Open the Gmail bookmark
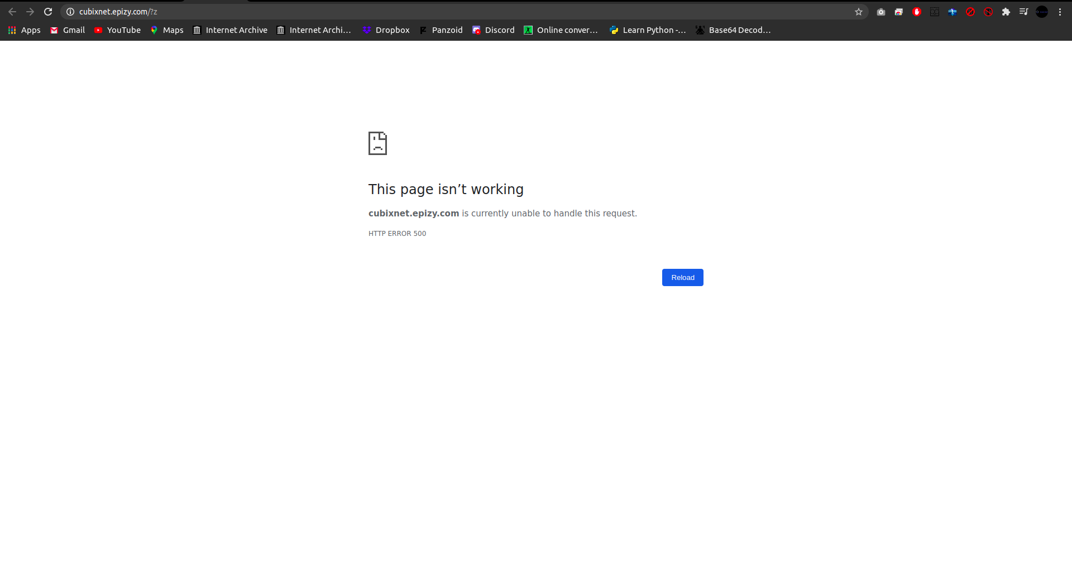 (x=66, y=30)
